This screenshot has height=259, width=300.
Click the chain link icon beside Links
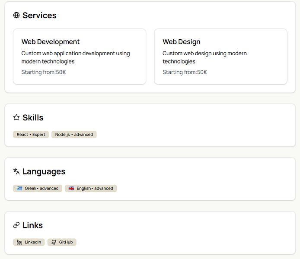pyautogui.click(x=16, y=225)
